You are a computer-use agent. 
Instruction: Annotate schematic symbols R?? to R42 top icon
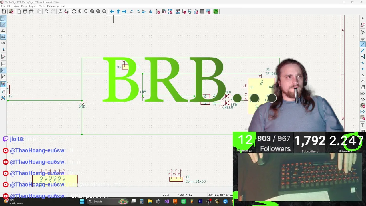(178, 11)
